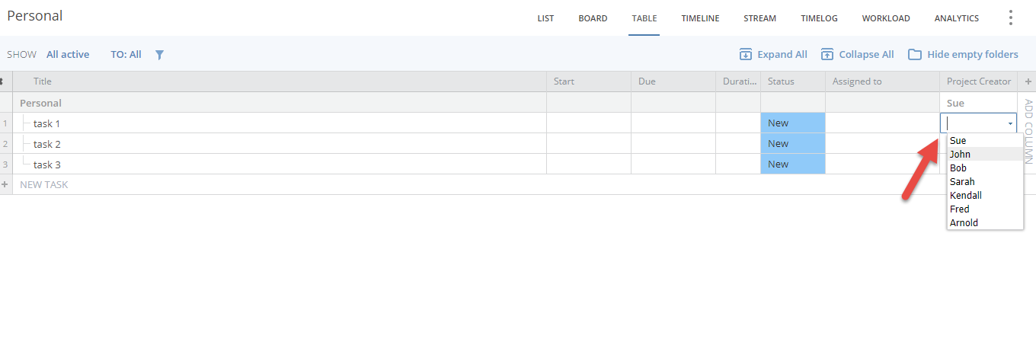Click the filter funnel icon
Viewport: 1036px width, 364px height.
pyautogui.click(x=159, y=55)
